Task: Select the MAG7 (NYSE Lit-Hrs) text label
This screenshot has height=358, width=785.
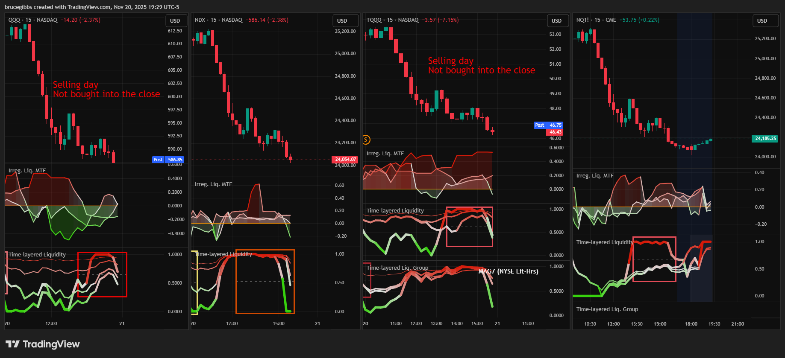Action: pyautogui.click(x=508, y=271)
